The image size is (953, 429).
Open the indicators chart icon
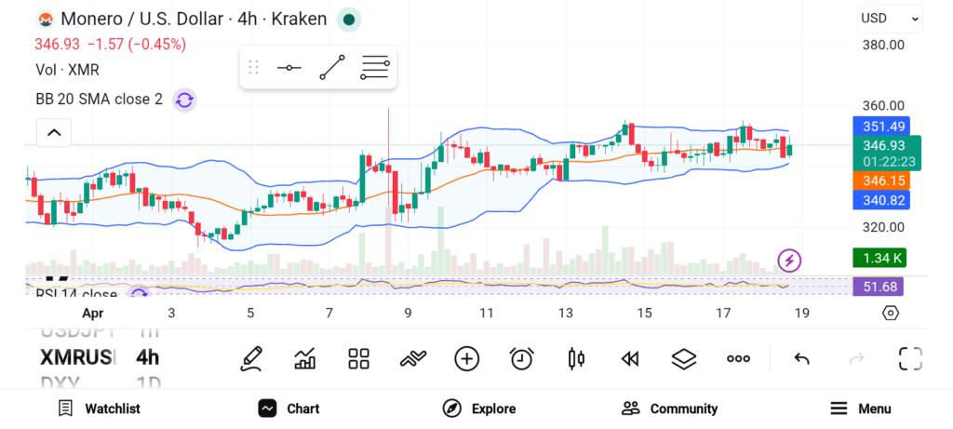(304, 358)
